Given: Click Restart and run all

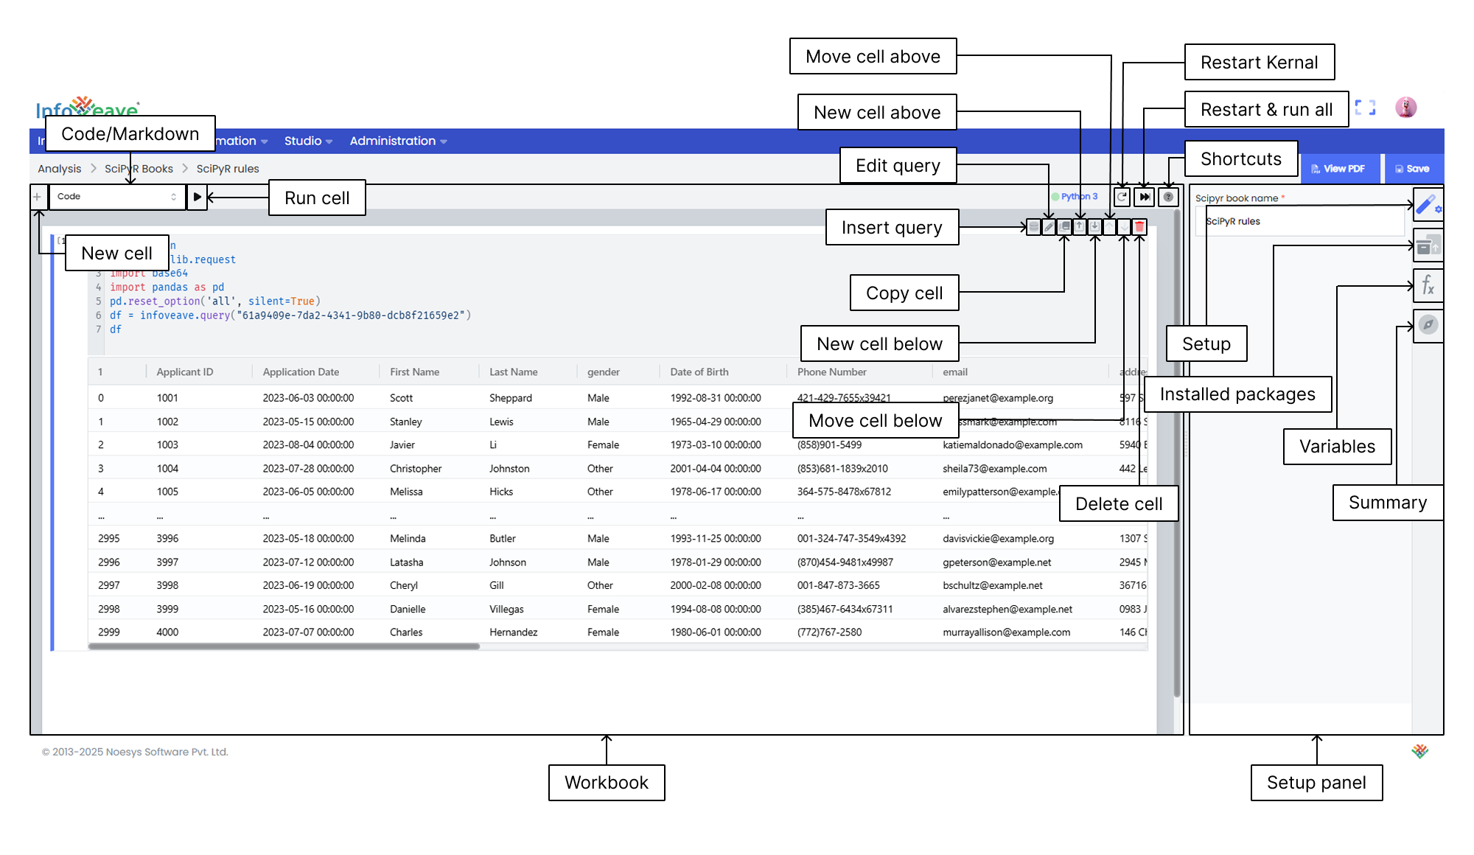Looking at the screenshot, I should coord(1145,197).
